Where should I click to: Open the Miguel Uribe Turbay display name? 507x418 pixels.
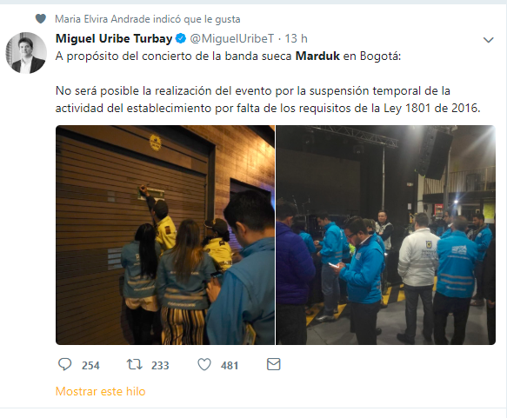coord(114,38)
